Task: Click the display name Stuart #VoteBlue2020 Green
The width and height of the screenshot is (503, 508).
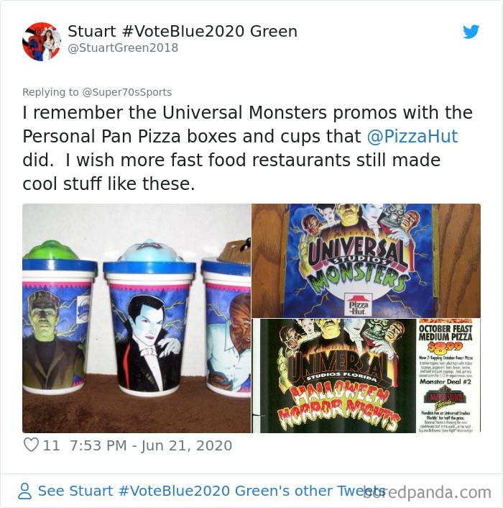Action: tap(183, 32)
